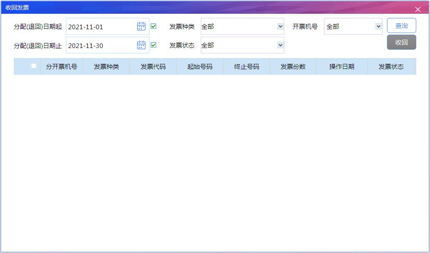Image resolution: width=430 pixels, height=253 pixels.
Task: Open the 发票状态 dropdown
Action: (281, 45)
